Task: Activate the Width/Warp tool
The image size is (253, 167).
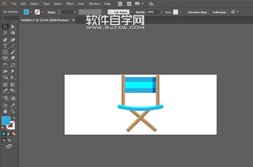Action: coord(5,71)
